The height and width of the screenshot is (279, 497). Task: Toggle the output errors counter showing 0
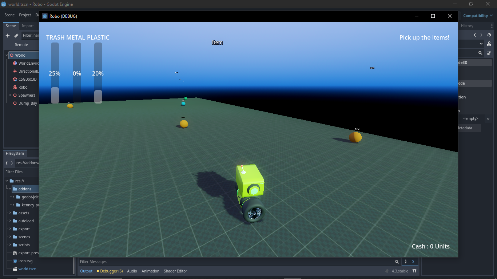pyautogui.click(x=410, y=262)
